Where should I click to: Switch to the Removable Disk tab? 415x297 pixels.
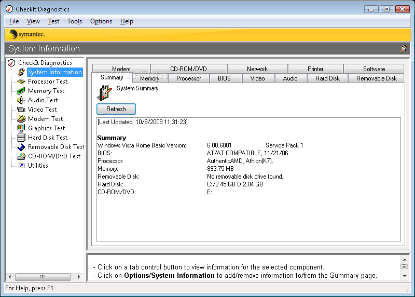coord(377,78)
